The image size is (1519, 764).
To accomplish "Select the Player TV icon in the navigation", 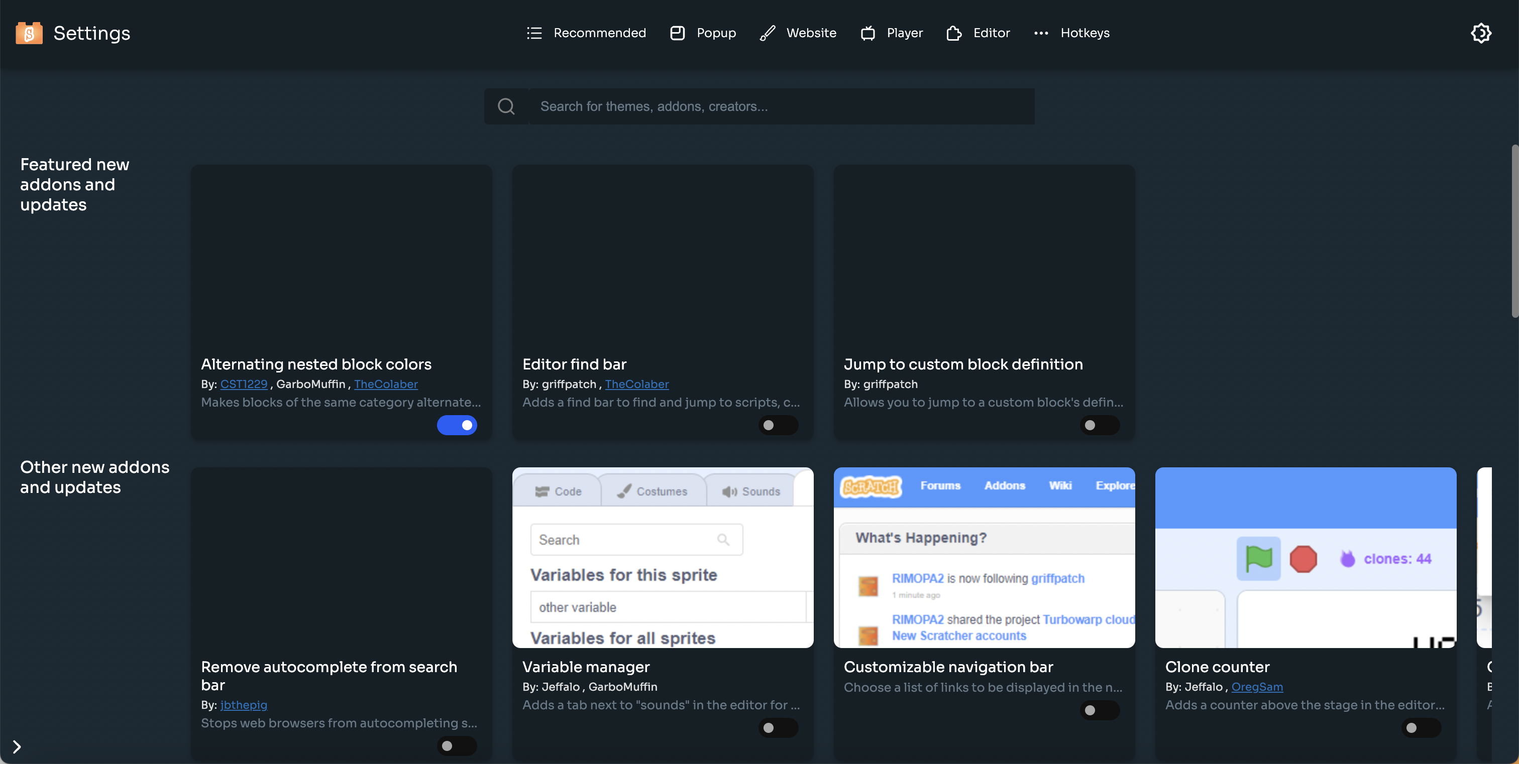I will point(867,33).
